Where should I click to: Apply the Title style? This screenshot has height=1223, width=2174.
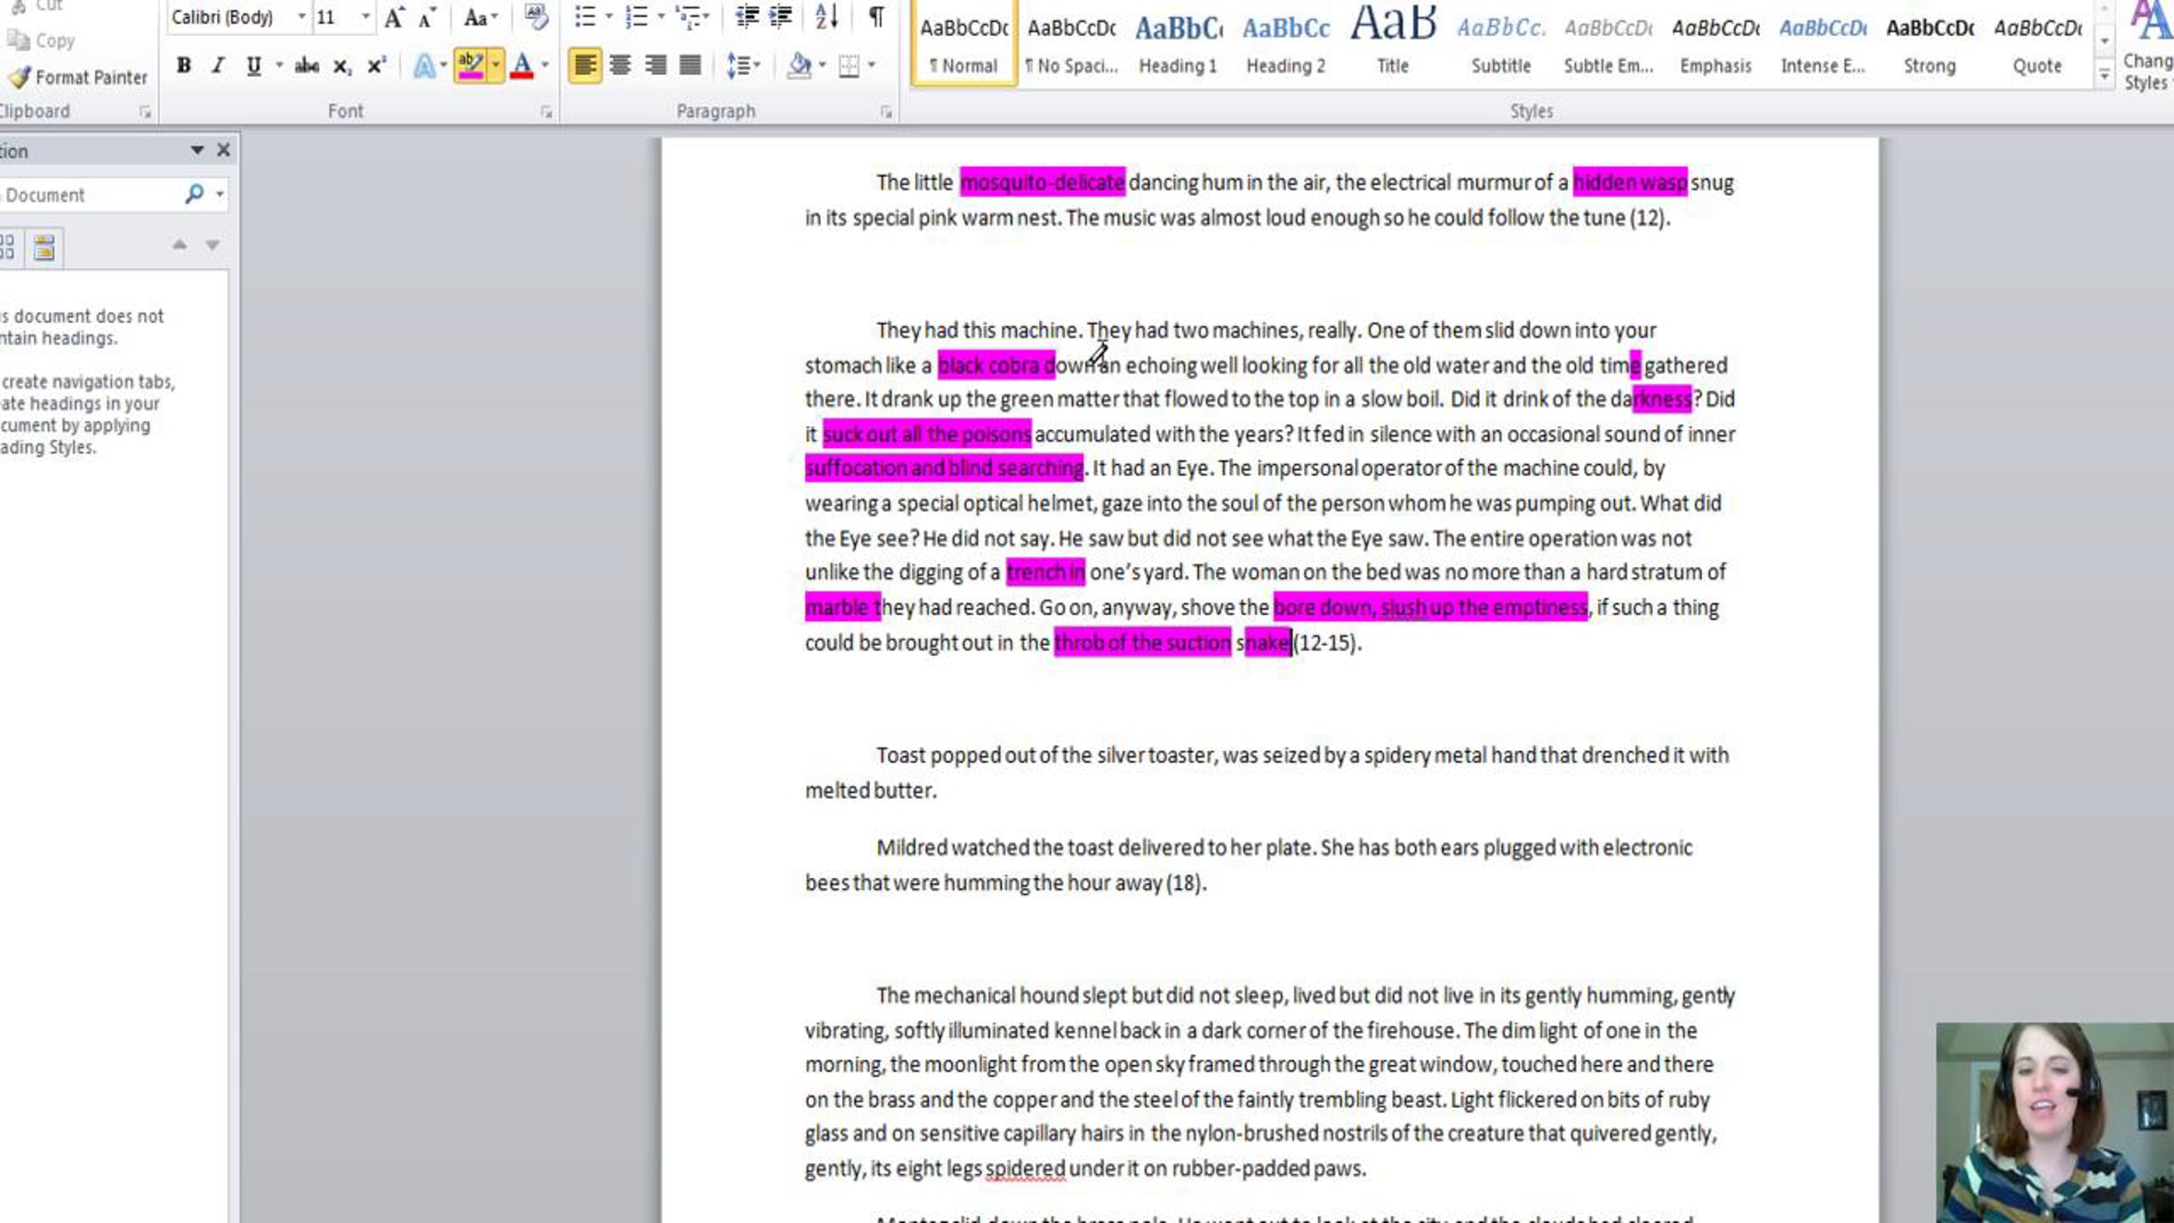(1392, 43)
